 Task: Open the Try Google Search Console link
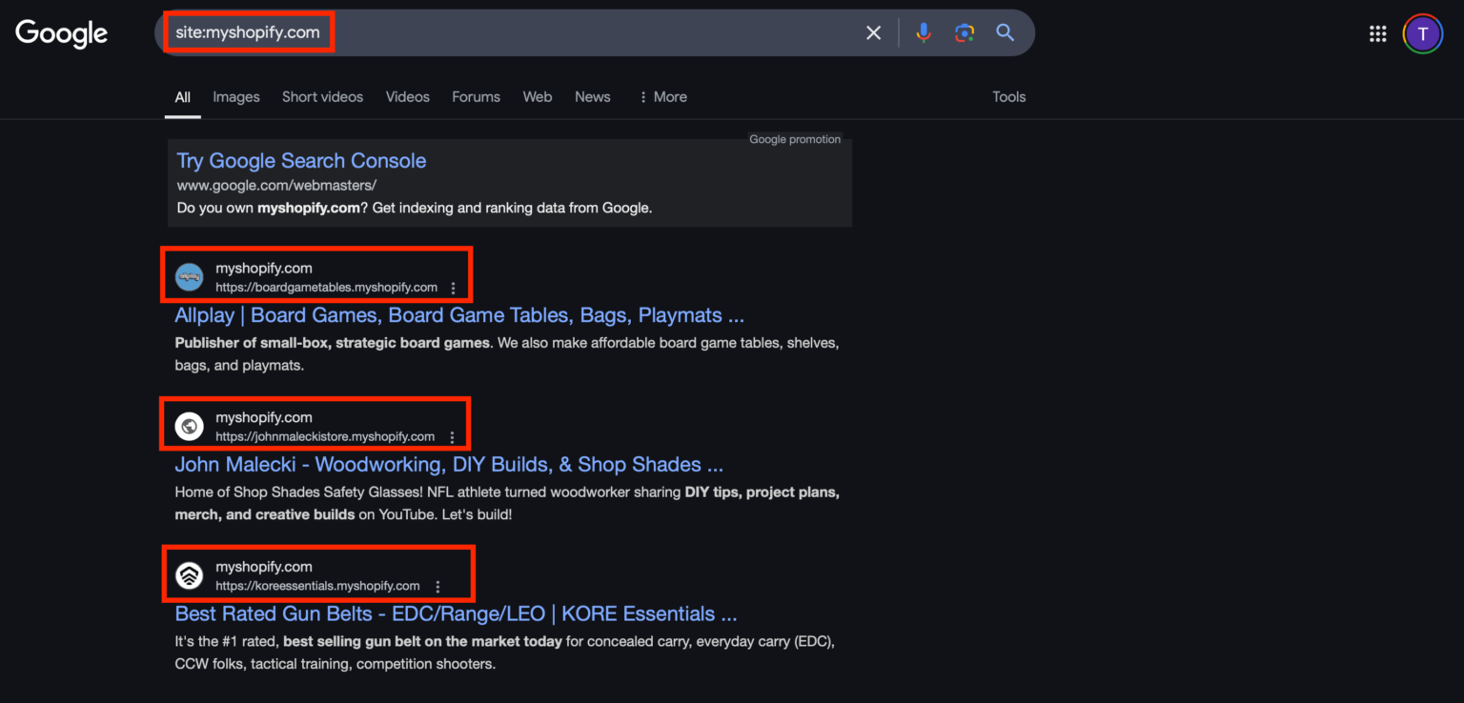click(301, 160)
